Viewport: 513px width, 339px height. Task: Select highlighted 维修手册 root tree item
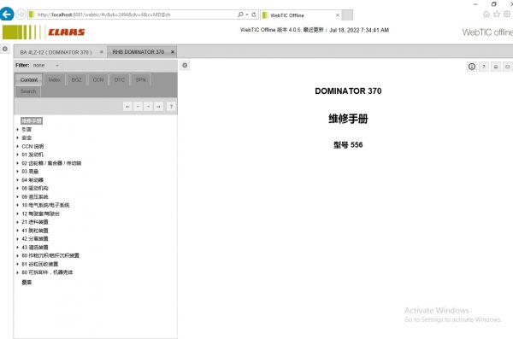pyautogui.click(x=32, y=121)
